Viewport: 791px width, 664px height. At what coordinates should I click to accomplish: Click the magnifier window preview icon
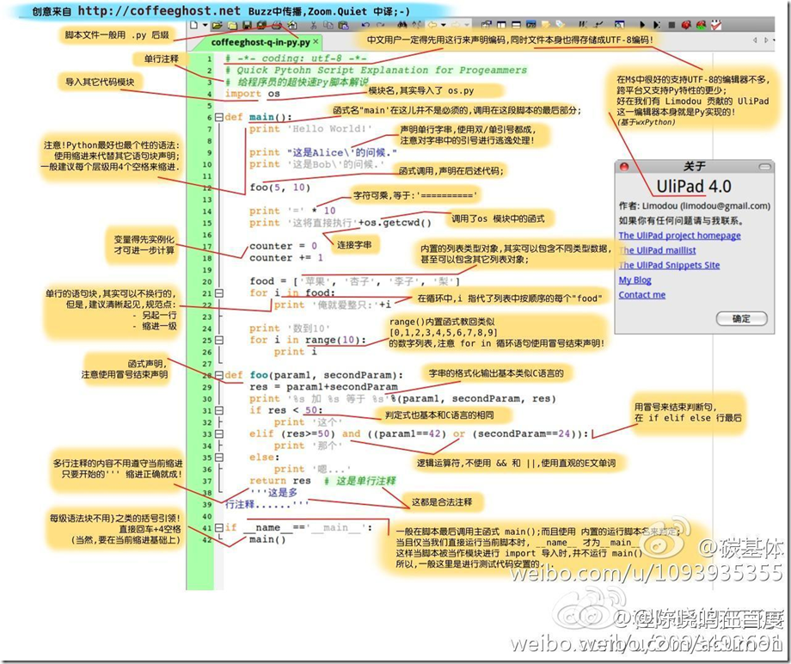[x=619, y=25]
